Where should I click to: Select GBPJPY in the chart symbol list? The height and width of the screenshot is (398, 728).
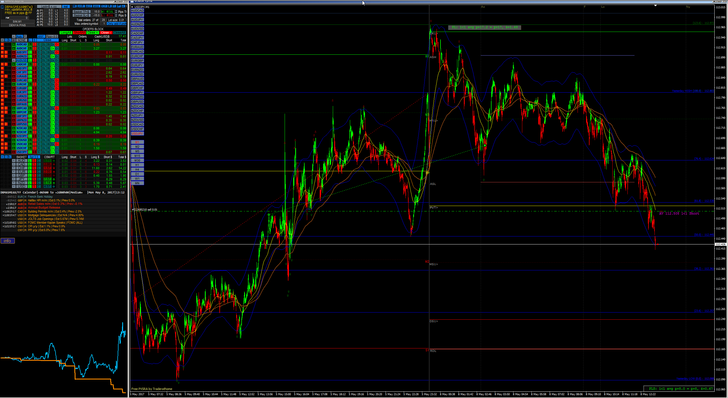(x=137, y=93)
